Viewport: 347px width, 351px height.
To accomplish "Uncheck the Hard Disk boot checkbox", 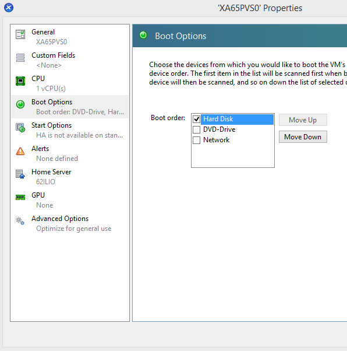I will click(x=196, y=119).
